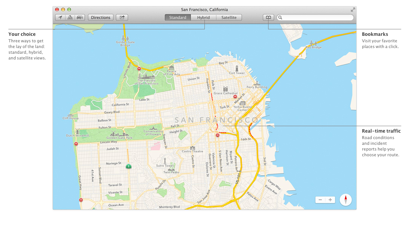The image size is (418, 226).
Task: Select the Coit Tower landmark icon
Action: (237, 68)
